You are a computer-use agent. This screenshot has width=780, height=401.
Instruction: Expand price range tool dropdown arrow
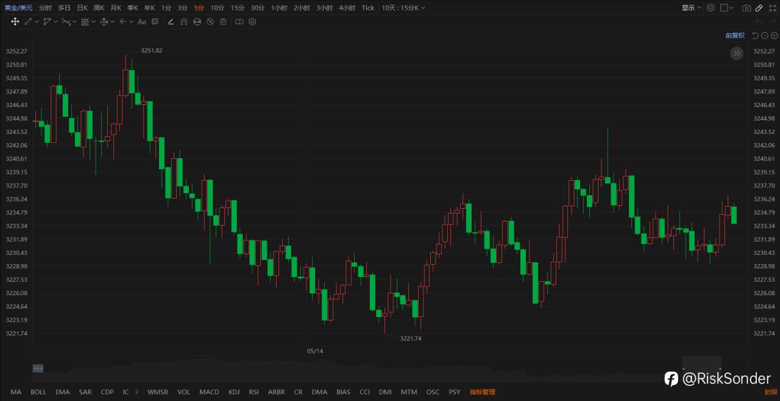coord(112,22)
